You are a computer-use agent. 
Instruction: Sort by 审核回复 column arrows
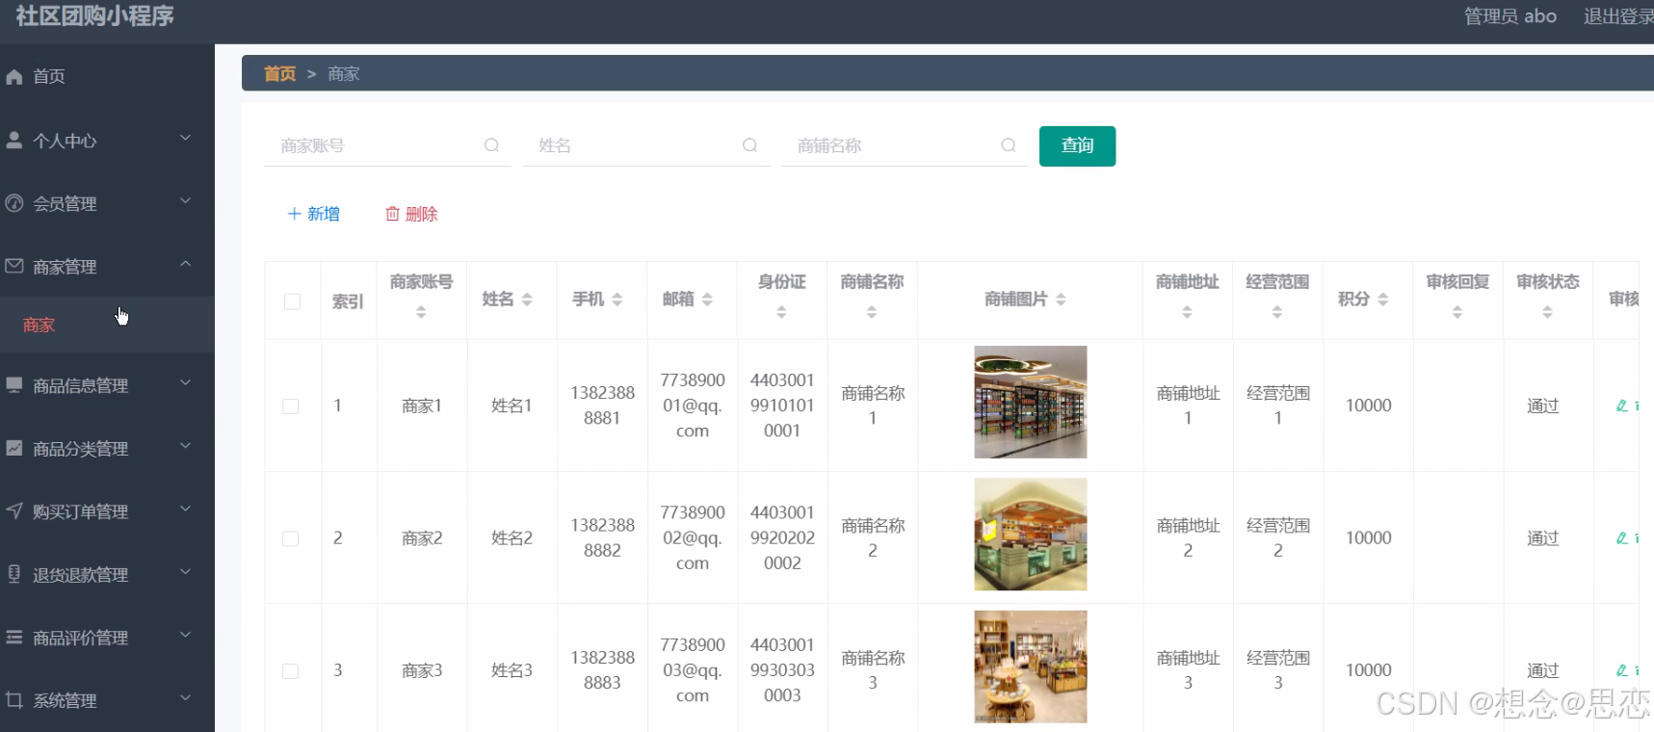[x=1457, y=312]
